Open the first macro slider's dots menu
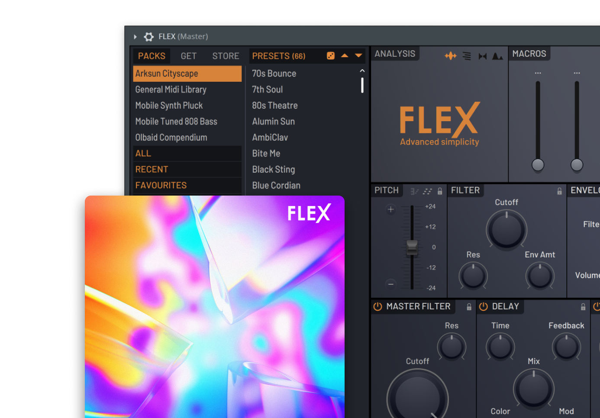This screenshot has height=418, width=600. tap(538, 73)
